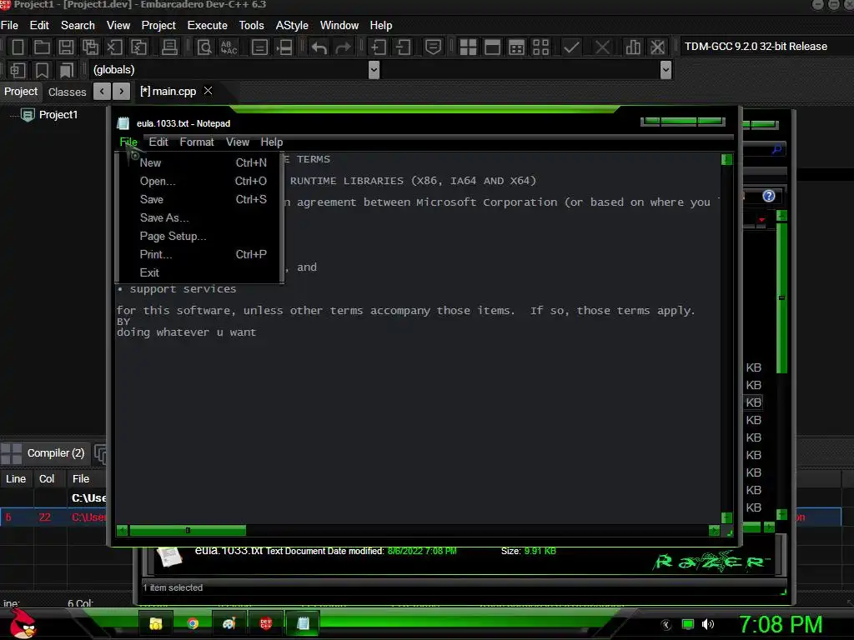Click Notepad vertical scroll down arrow
The width and height of the screenshot is (854, 640).
click(726, 517)
